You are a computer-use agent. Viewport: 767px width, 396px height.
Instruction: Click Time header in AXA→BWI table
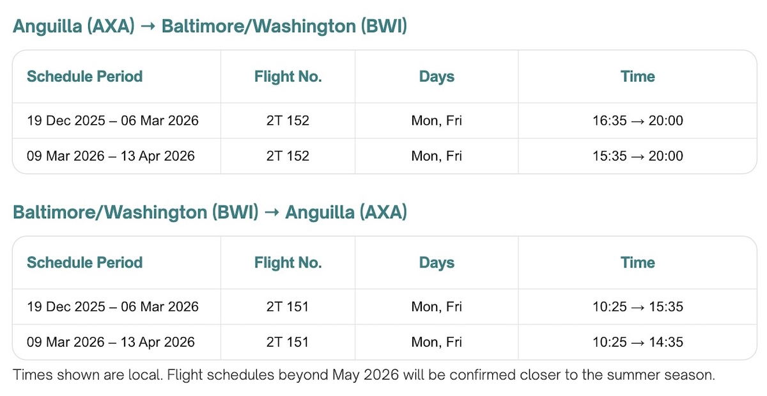(x=637, y=77)
